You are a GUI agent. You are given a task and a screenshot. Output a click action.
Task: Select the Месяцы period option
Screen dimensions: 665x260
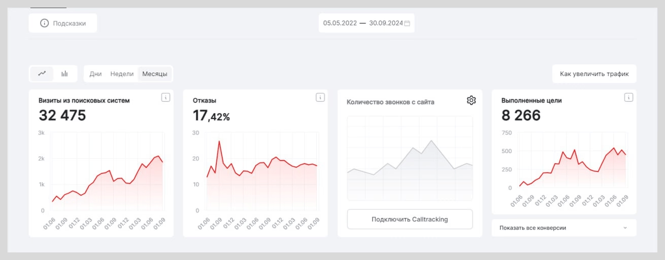(155, 74)
